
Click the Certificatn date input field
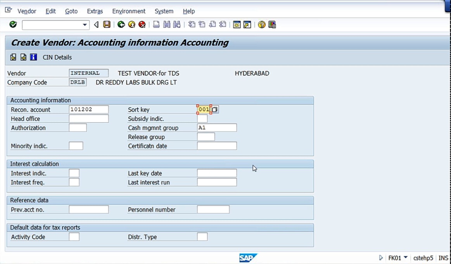pyautogui.click(x=217, y=146)
